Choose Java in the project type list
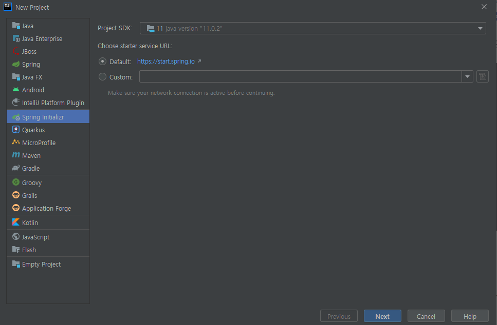Screen dimensions: 497x325 click(x=48, y=26)
